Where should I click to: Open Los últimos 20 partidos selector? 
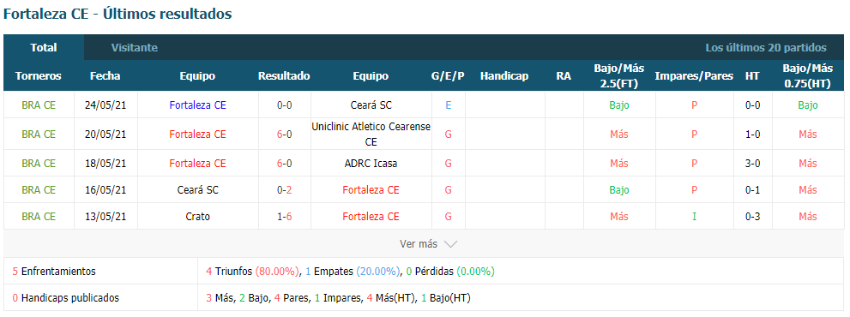765,48
